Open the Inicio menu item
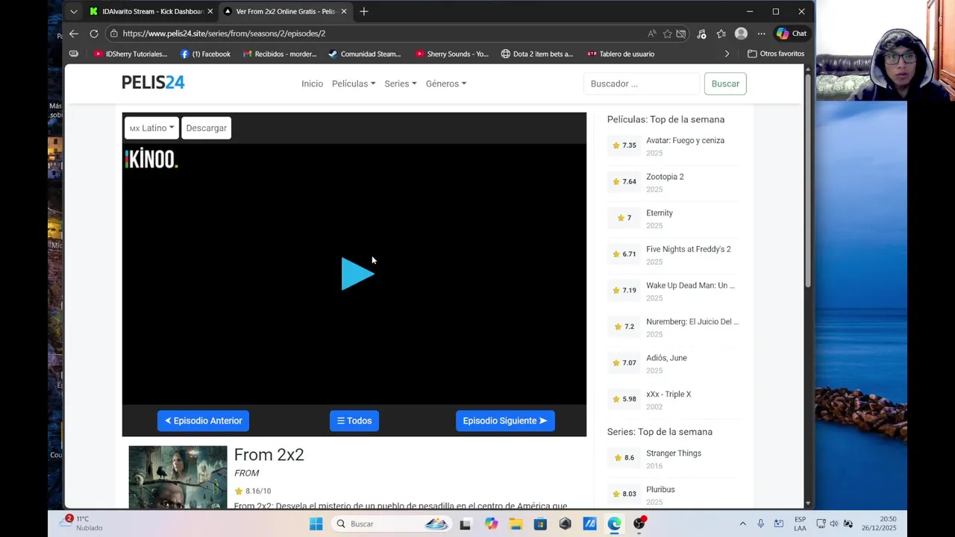 click(312, 84)
